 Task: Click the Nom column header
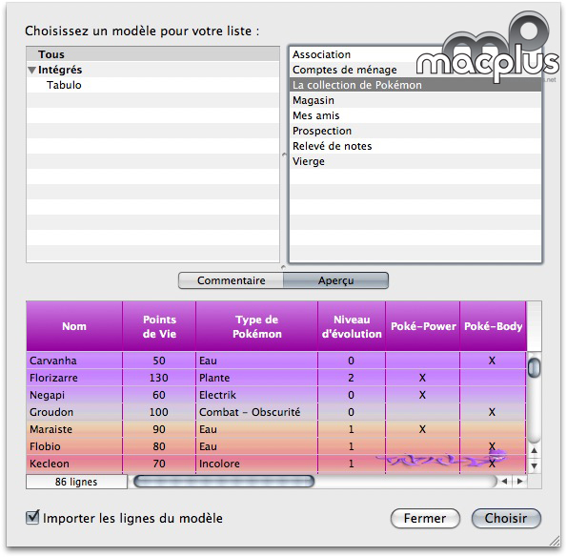click(x=74, y=326)
